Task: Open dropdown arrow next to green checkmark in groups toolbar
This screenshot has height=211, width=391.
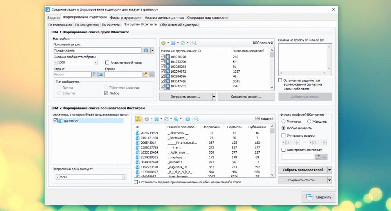Action: pyautogui.click(x=168, y=43)
